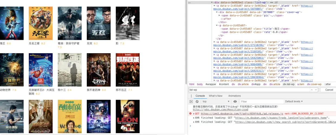Open the 邪不压正 movie poster
This screenshot has width=336, height=135.
(128, 70)
